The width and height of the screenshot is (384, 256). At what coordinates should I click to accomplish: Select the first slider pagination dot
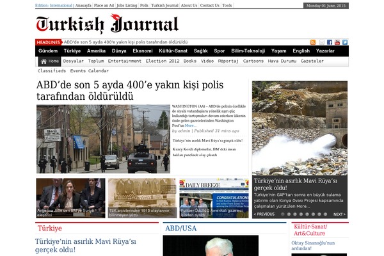click(283, 214)
